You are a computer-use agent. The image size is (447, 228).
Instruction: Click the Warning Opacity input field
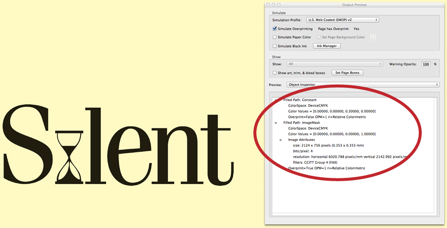pos(426,64)
